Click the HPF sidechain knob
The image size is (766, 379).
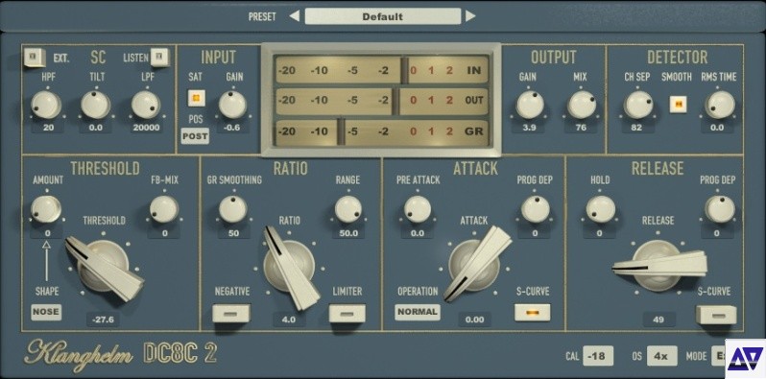[x=46, y=105]
